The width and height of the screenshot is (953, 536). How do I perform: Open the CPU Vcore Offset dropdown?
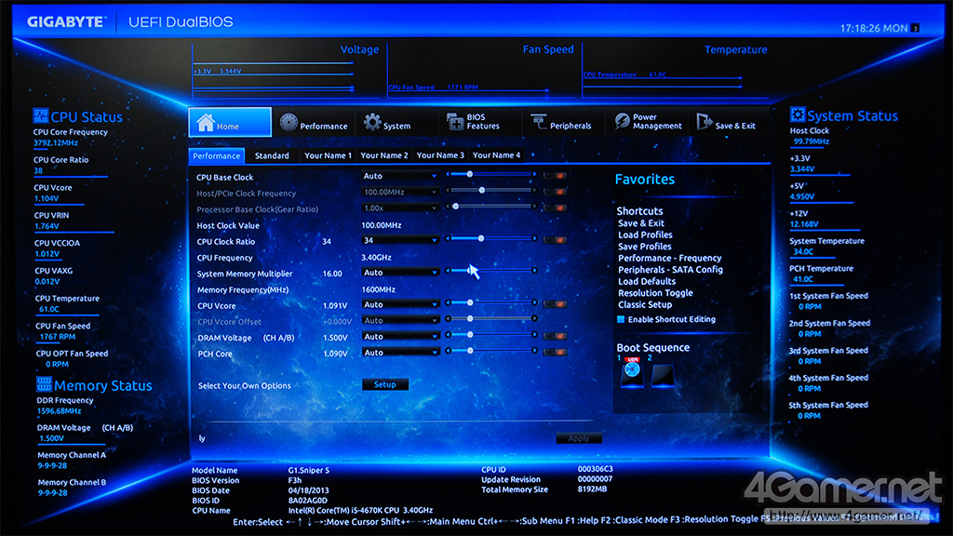[400, 320]
